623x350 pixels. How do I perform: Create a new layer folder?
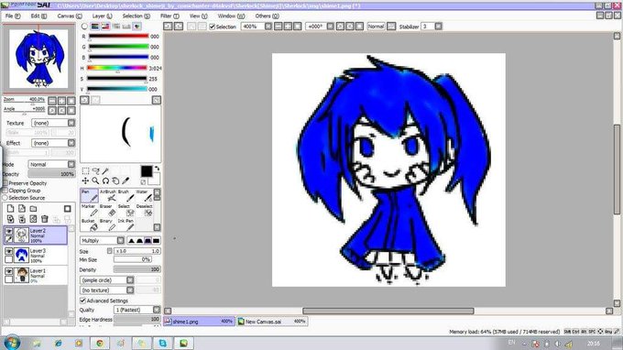pyautogui.click(x=33, y=209)
